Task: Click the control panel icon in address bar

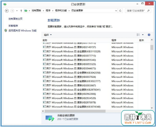Action: tap(26, 11)
